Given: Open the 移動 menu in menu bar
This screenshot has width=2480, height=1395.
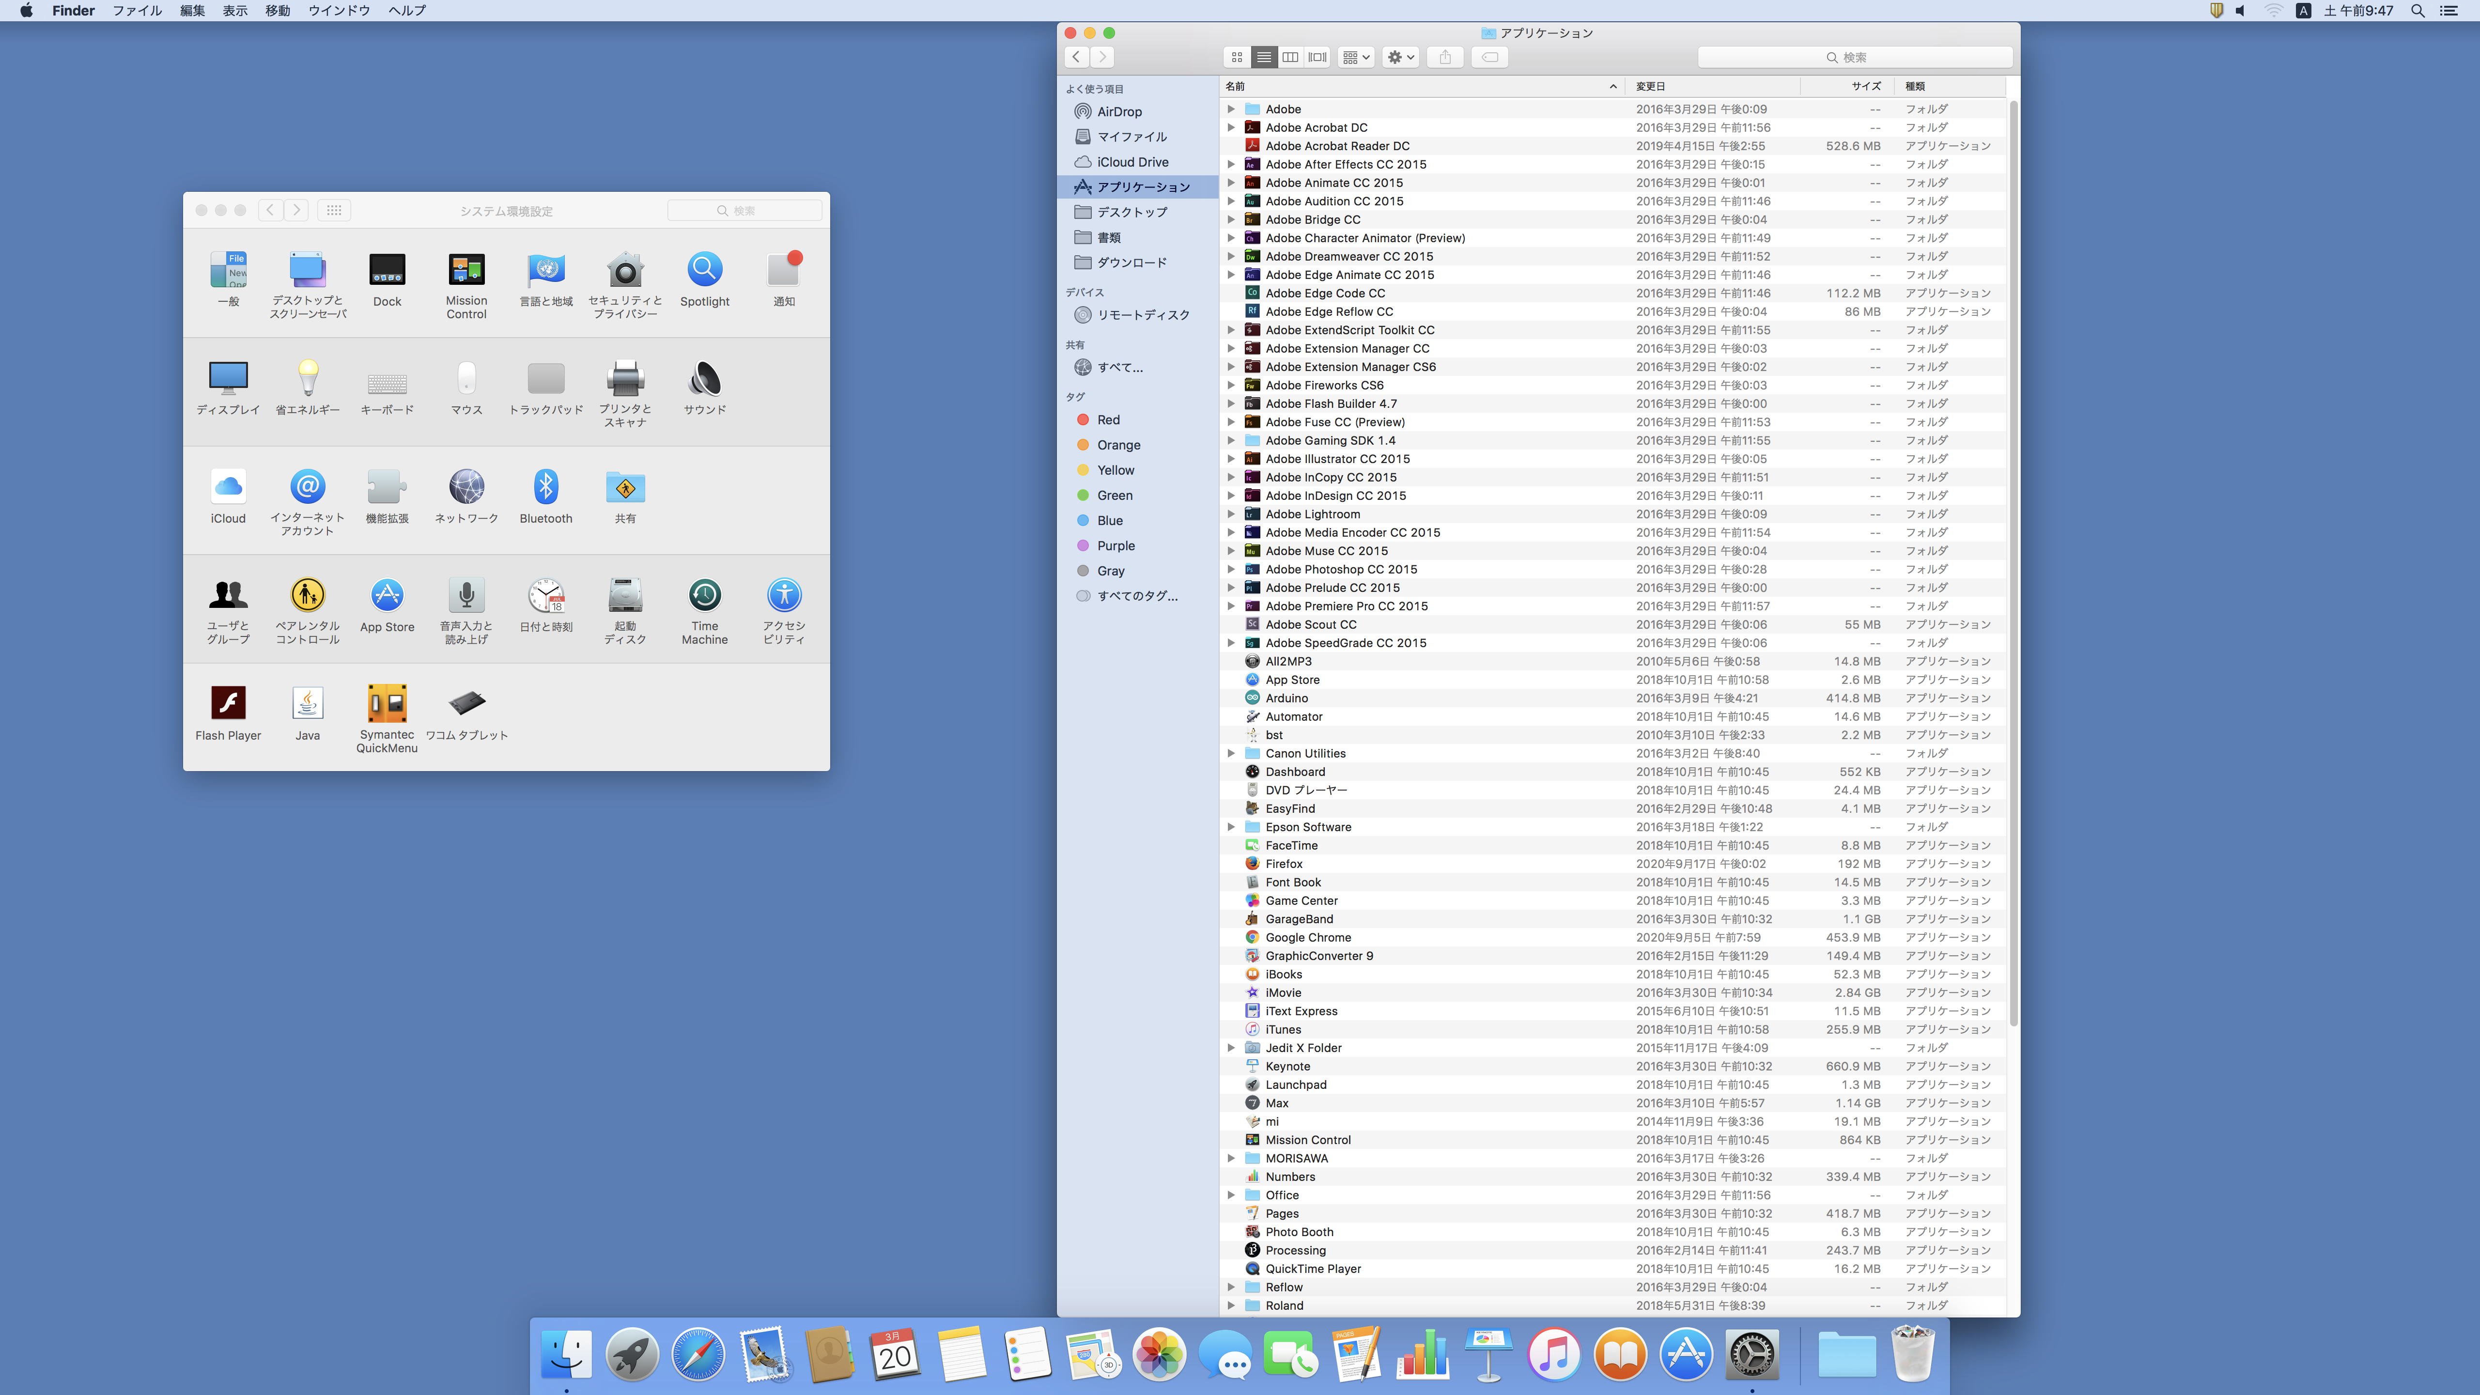Looking at the screenshot, I should 277,11.
